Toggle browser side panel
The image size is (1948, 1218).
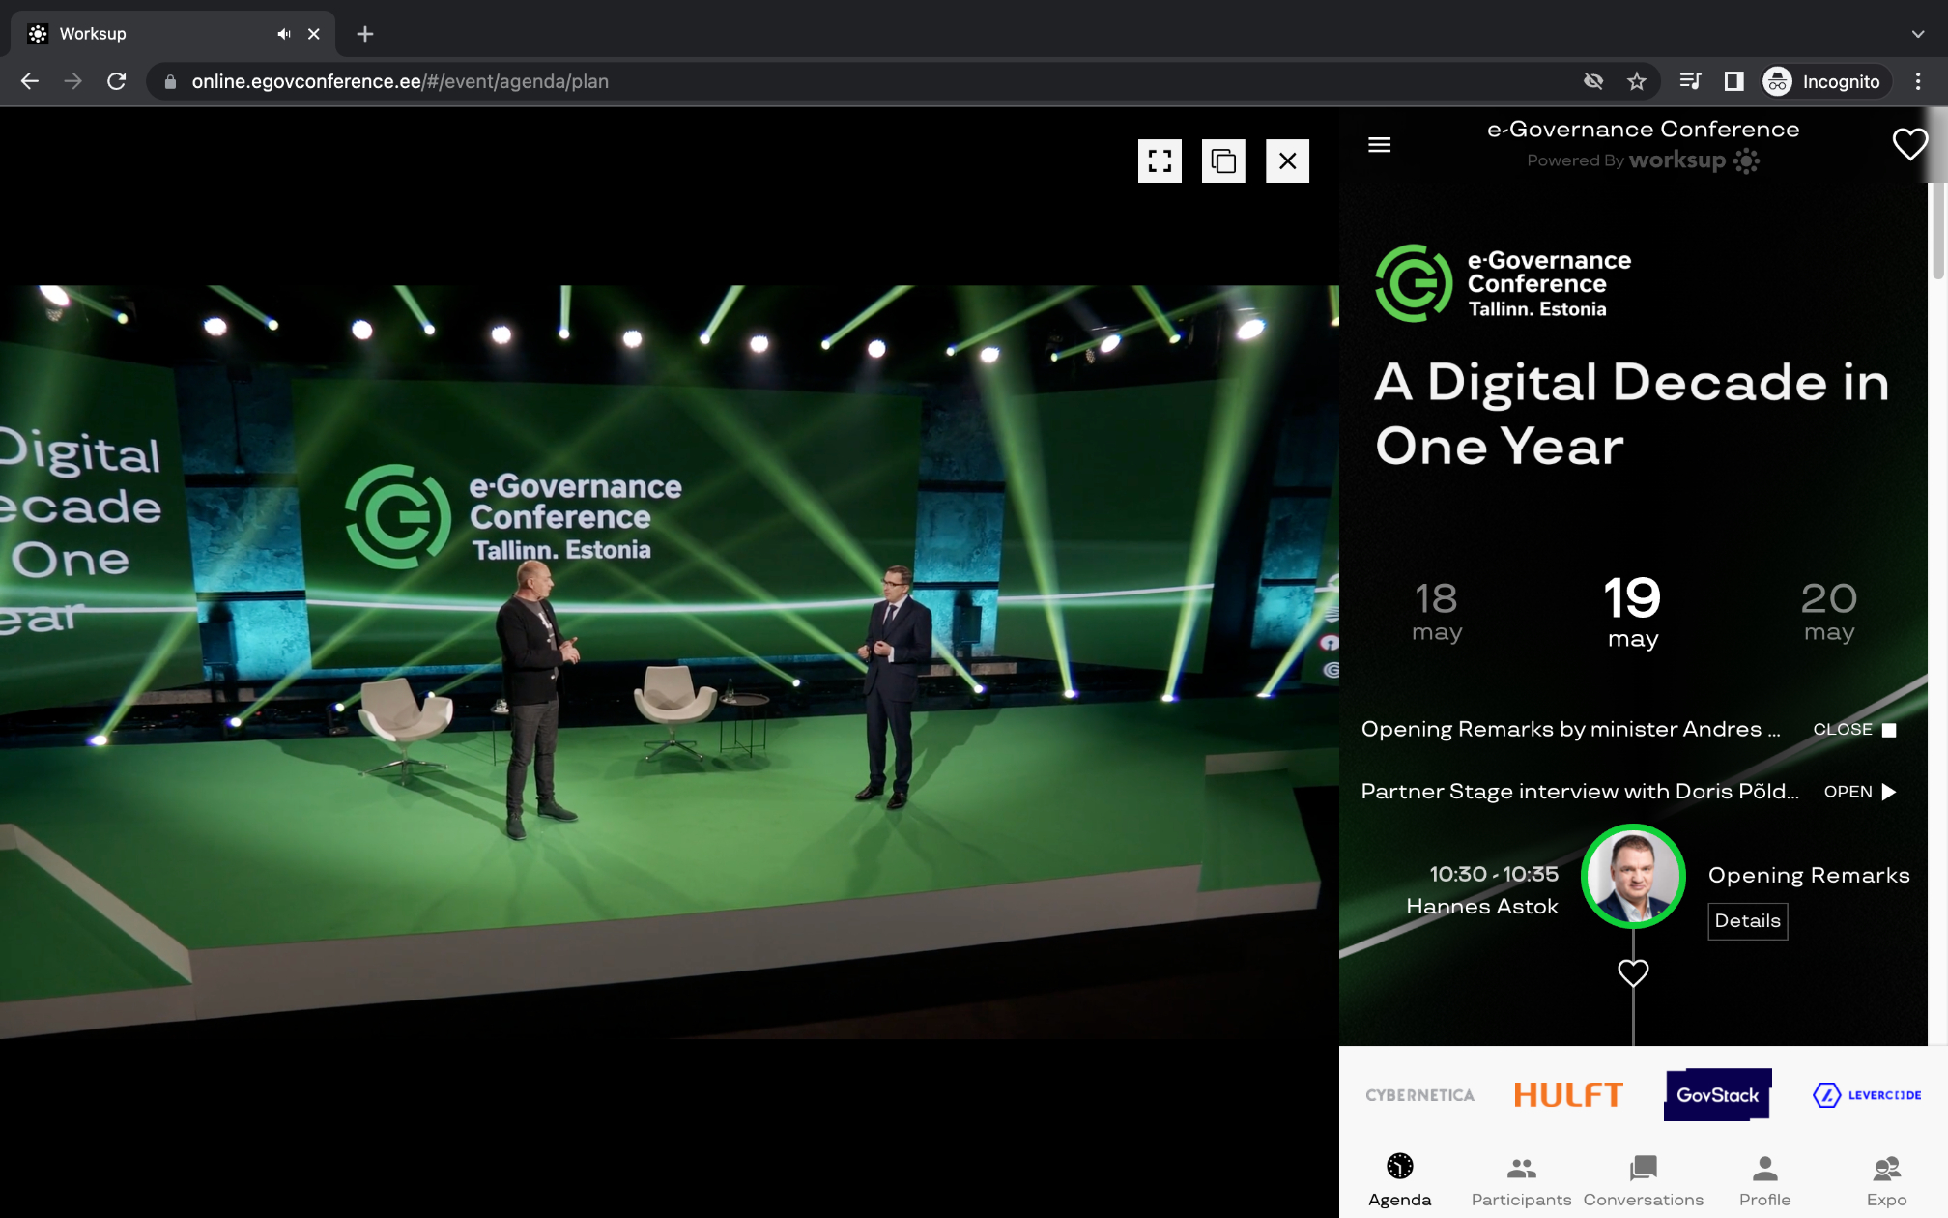click(1733, 81)
